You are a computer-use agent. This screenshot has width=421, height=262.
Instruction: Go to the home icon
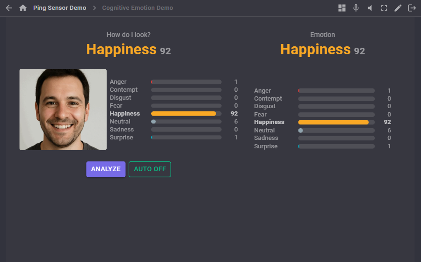(23, 8)
